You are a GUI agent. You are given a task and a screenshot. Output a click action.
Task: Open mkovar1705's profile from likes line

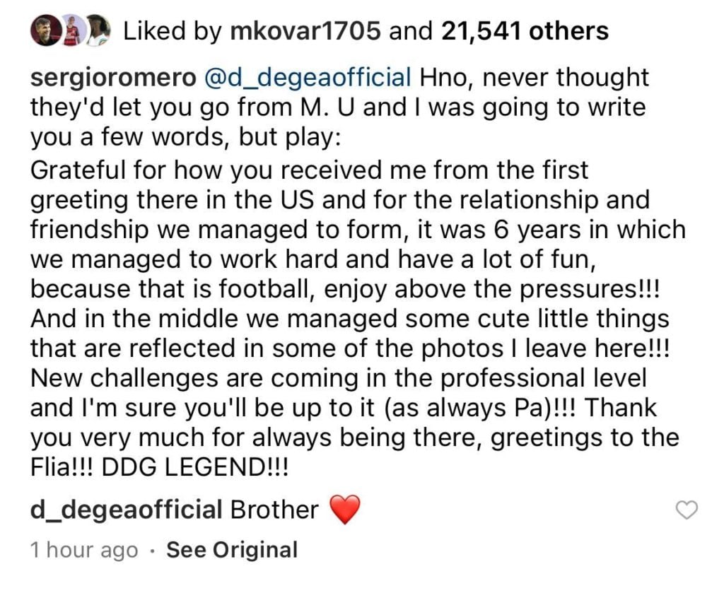pos(305,31)
